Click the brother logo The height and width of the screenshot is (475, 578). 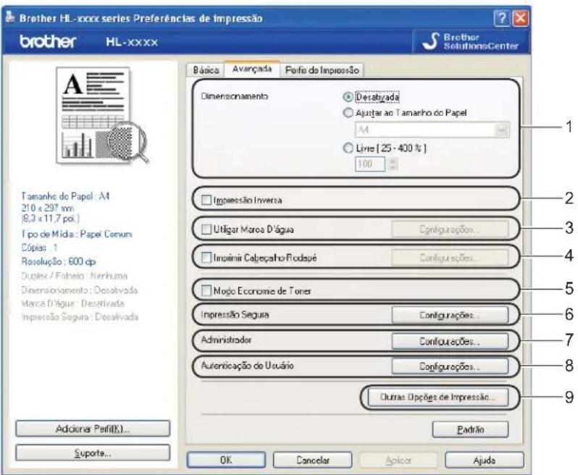(48, 41)
